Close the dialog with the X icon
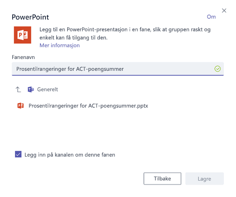The width and height of the screenshot is (236, 197). [224, 10]
